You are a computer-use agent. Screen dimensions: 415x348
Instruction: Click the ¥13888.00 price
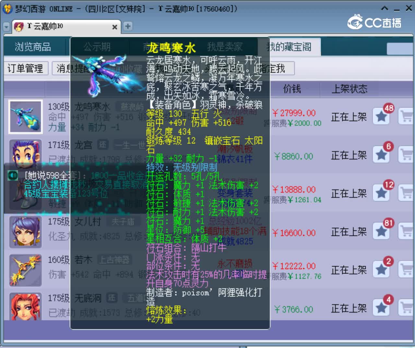click(x=294, y=190)
